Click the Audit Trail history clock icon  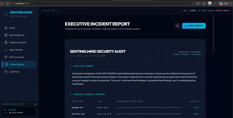tap(6, 72)
